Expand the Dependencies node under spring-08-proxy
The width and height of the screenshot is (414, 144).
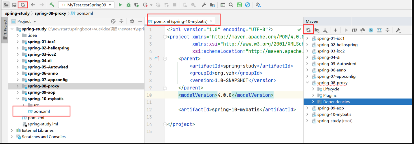(313, 102)
